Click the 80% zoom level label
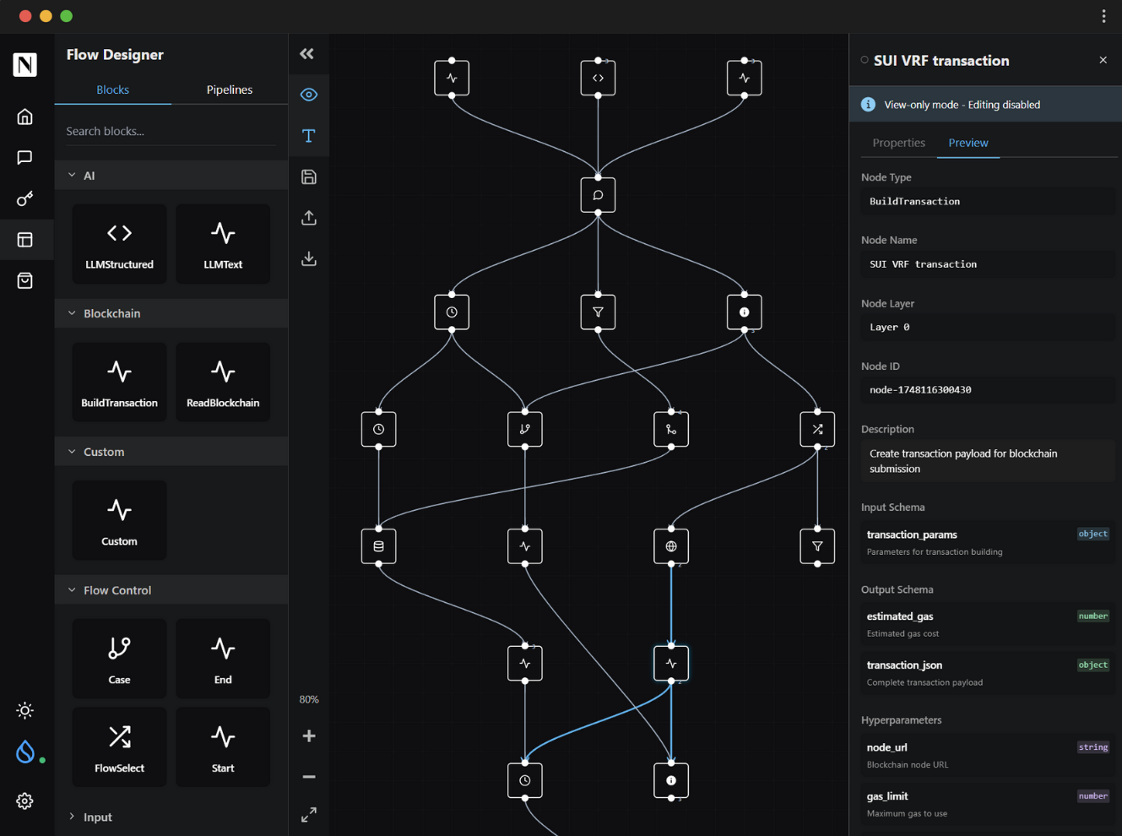The image size is (1122, 836). (x=309, y=699)
